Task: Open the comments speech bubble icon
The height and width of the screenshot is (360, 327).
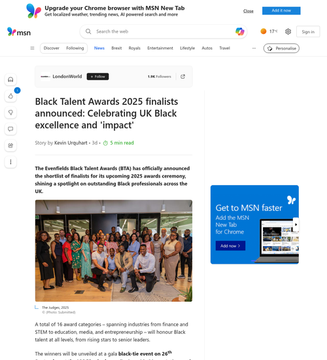Action: 10,129
